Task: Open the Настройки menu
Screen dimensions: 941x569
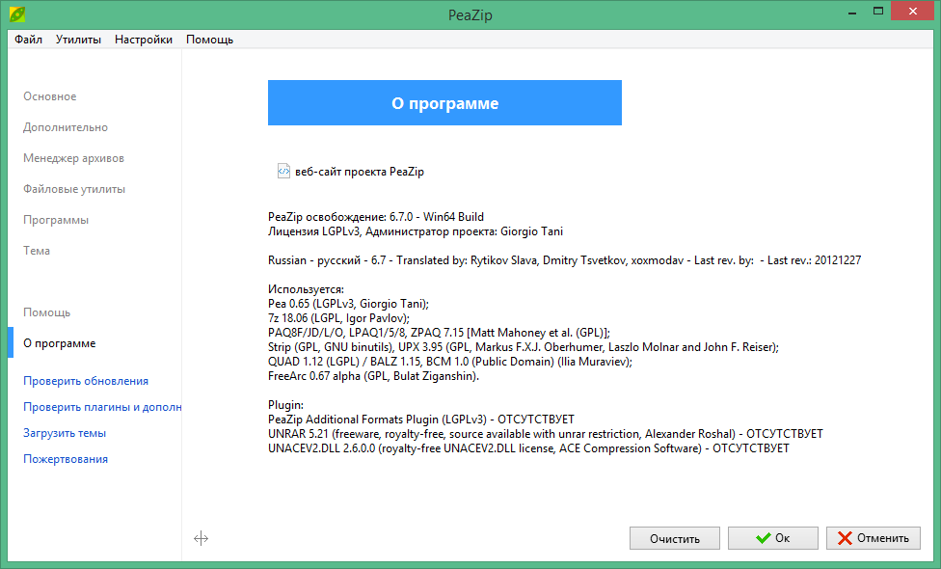Action: coord(144,40)
